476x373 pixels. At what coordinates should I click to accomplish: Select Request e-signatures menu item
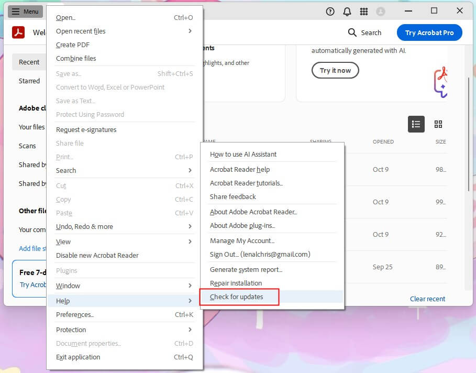pyautogui.click(x=125, y=130)
